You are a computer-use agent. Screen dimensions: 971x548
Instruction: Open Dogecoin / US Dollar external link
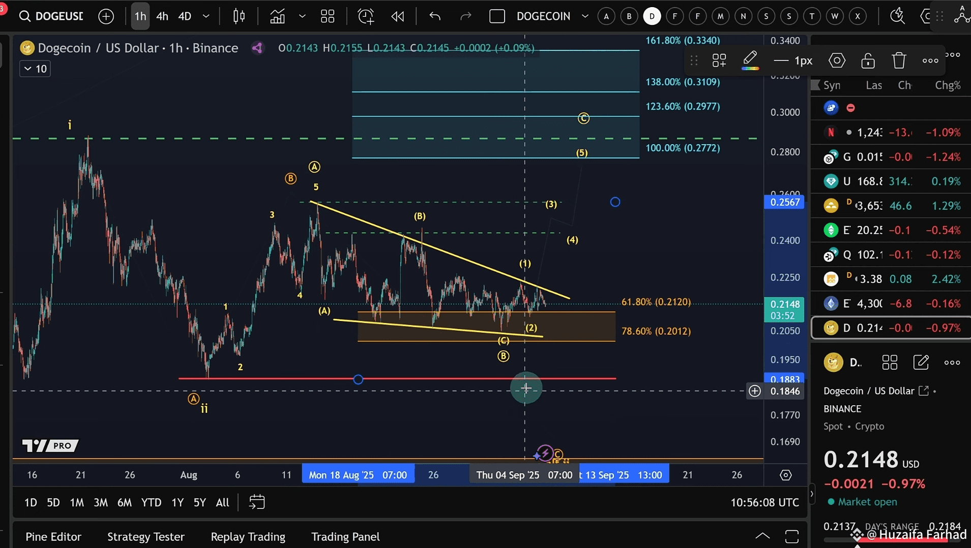pyautogui.click(x=924, y=391)
